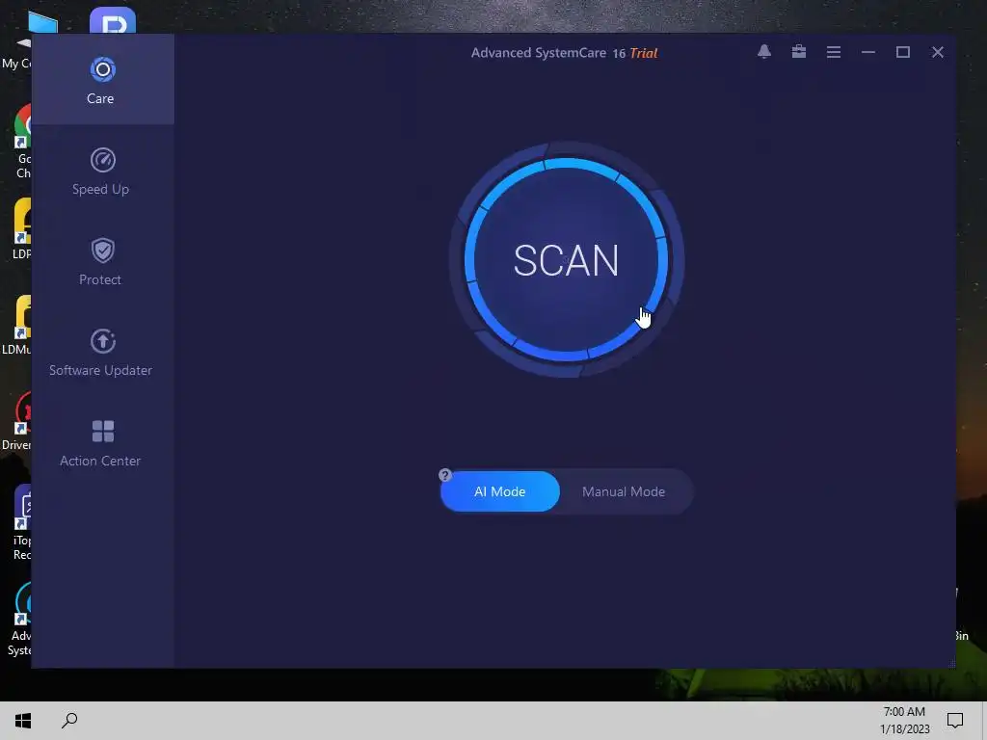Select the LDMultiPlayer desktop shortcut

pyautogui.click(x=17, y=326)
